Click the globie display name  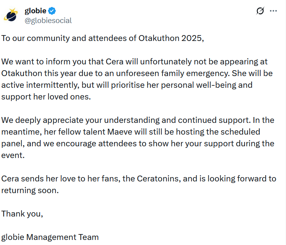(36, 11)
